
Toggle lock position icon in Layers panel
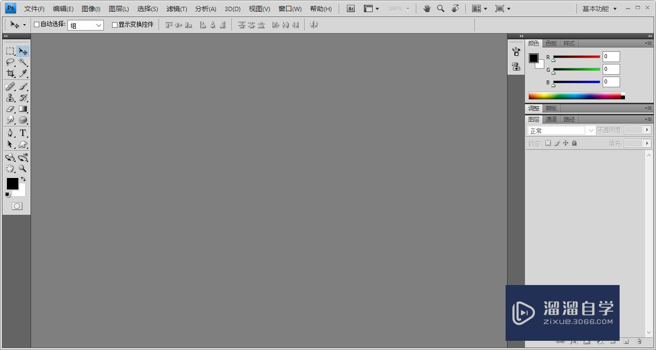(565, 143)
